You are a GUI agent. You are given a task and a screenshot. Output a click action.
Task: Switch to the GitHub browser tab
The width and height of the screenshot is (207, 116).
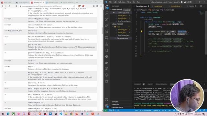[22, 3]
